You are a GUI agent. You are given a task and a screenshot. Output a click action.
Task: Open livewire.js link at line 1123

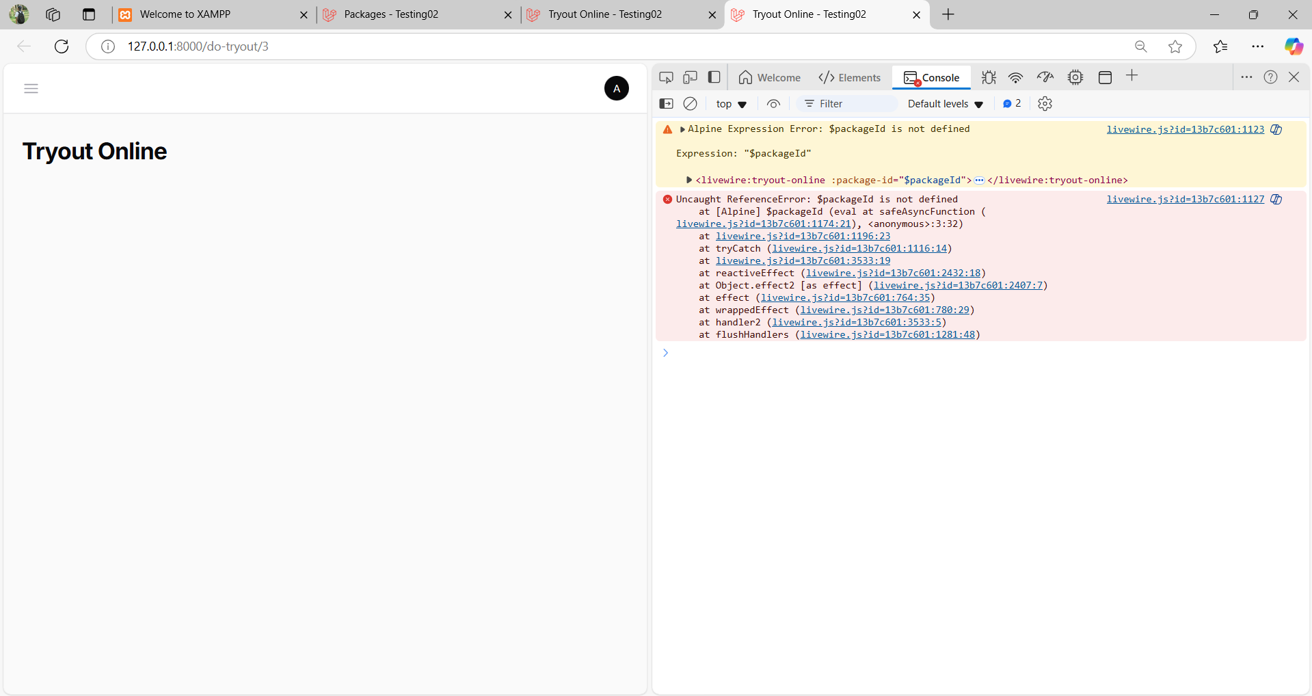pyautogui.click(x=1185, y=129)
